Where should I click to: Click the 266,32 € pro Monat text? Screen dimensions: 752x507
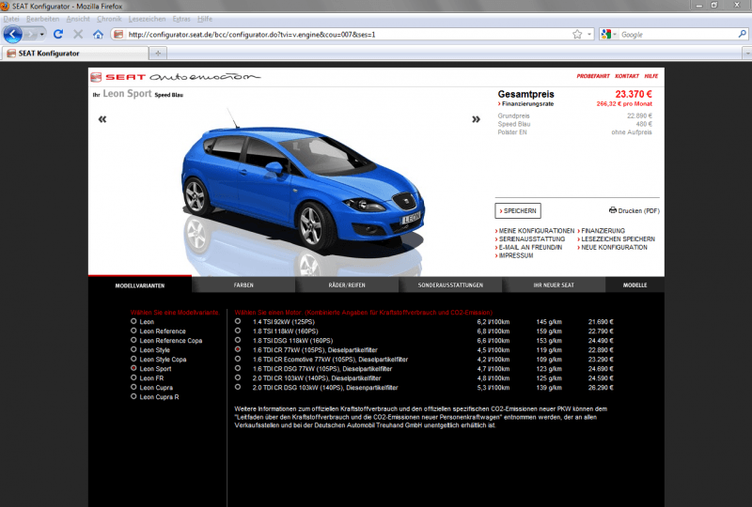pyautogui.click(x=624, y=104)
